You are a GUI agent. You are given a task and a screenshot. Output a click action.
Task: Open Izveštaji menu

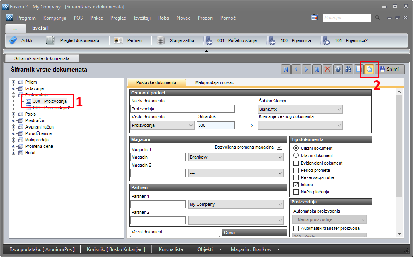click(142, 18)
